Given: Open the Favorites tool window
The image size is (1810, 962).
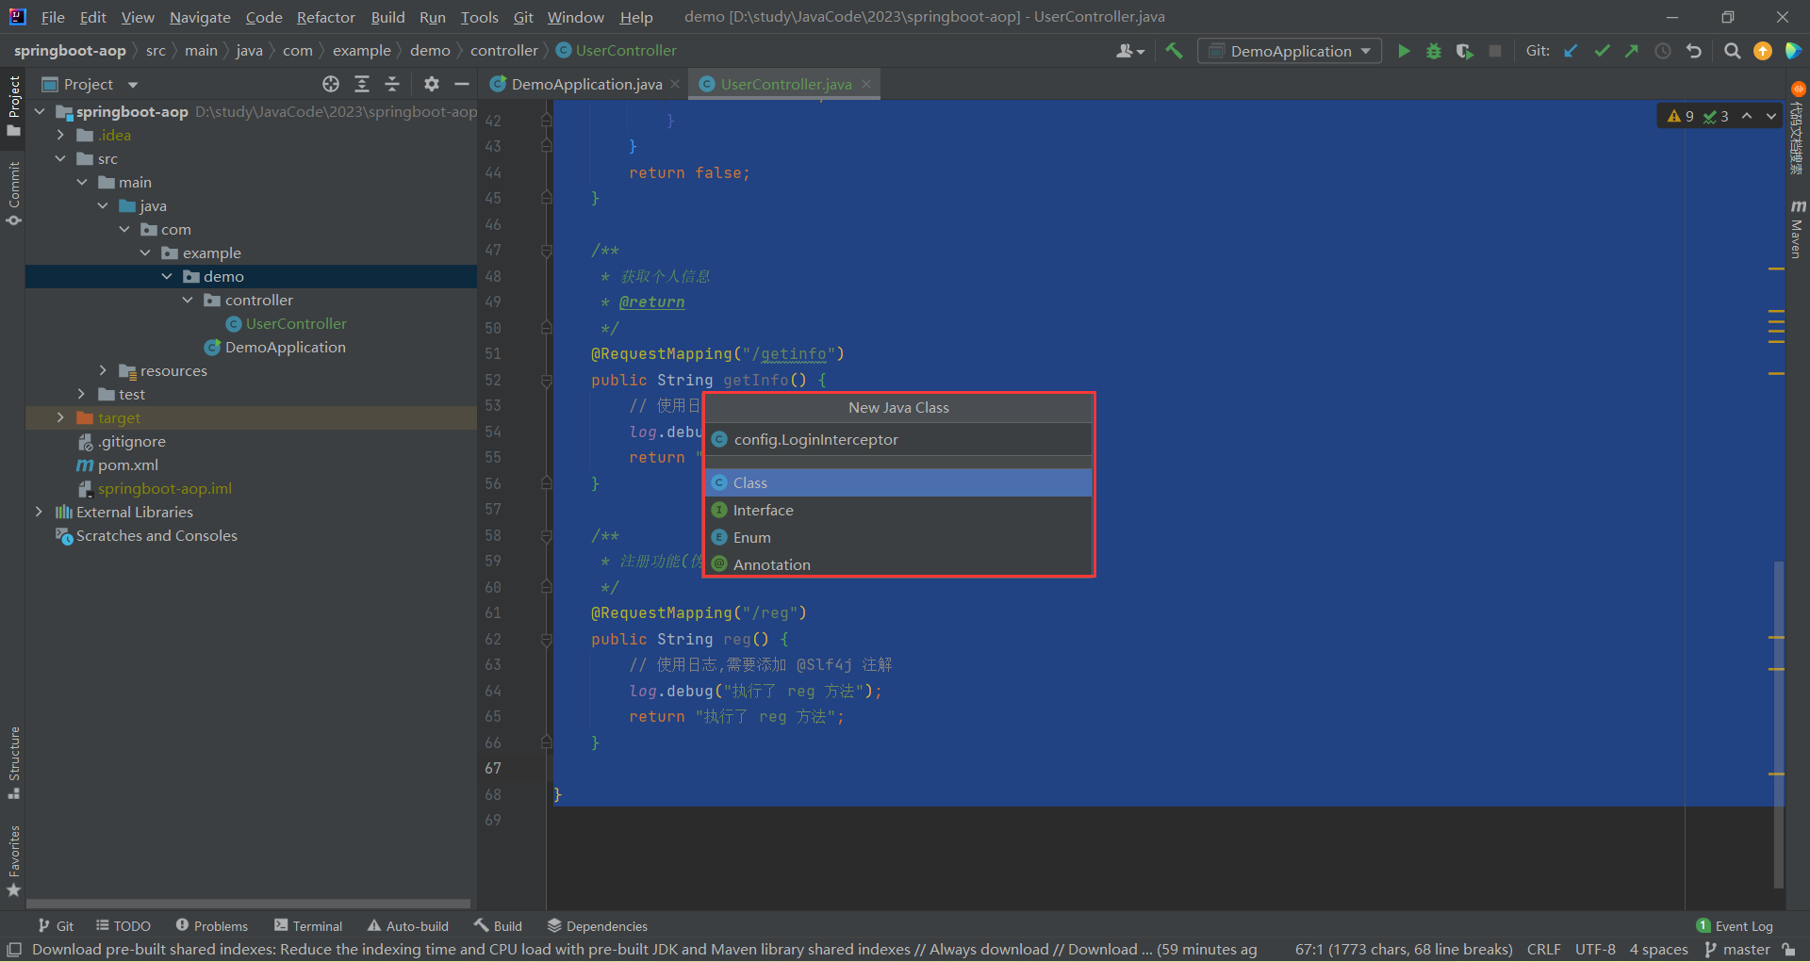Looking at the screenshot, I should [x=13, y=861].
